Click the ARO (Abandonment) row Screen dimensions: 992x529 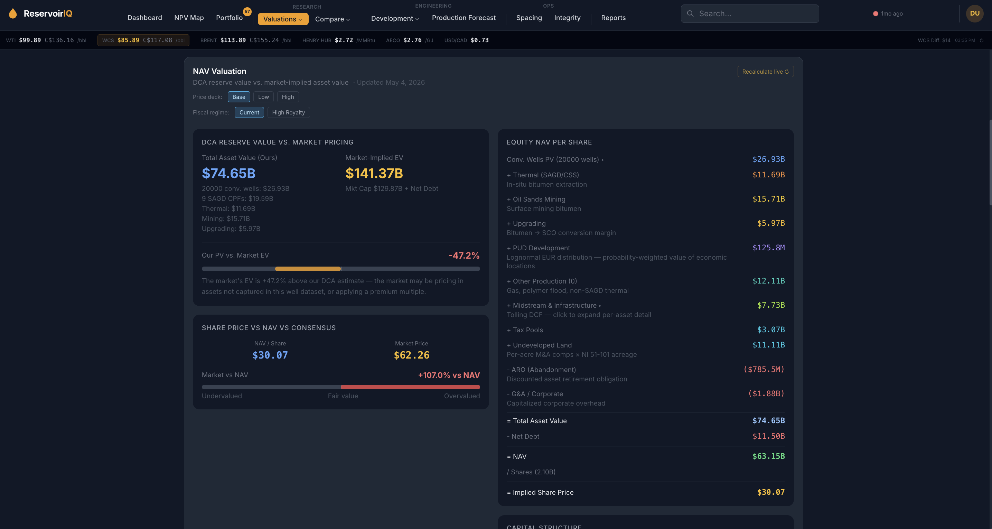click(x=646, y=374)
